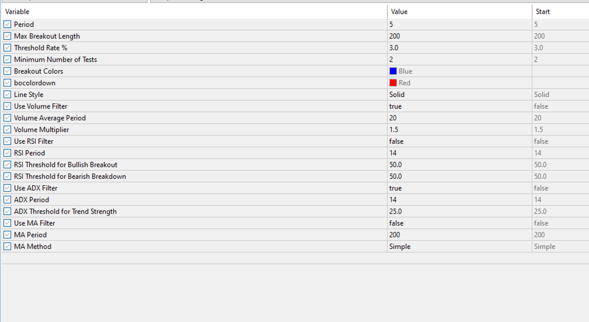Select Start cell for Use ADX Filter

(560, 188)
